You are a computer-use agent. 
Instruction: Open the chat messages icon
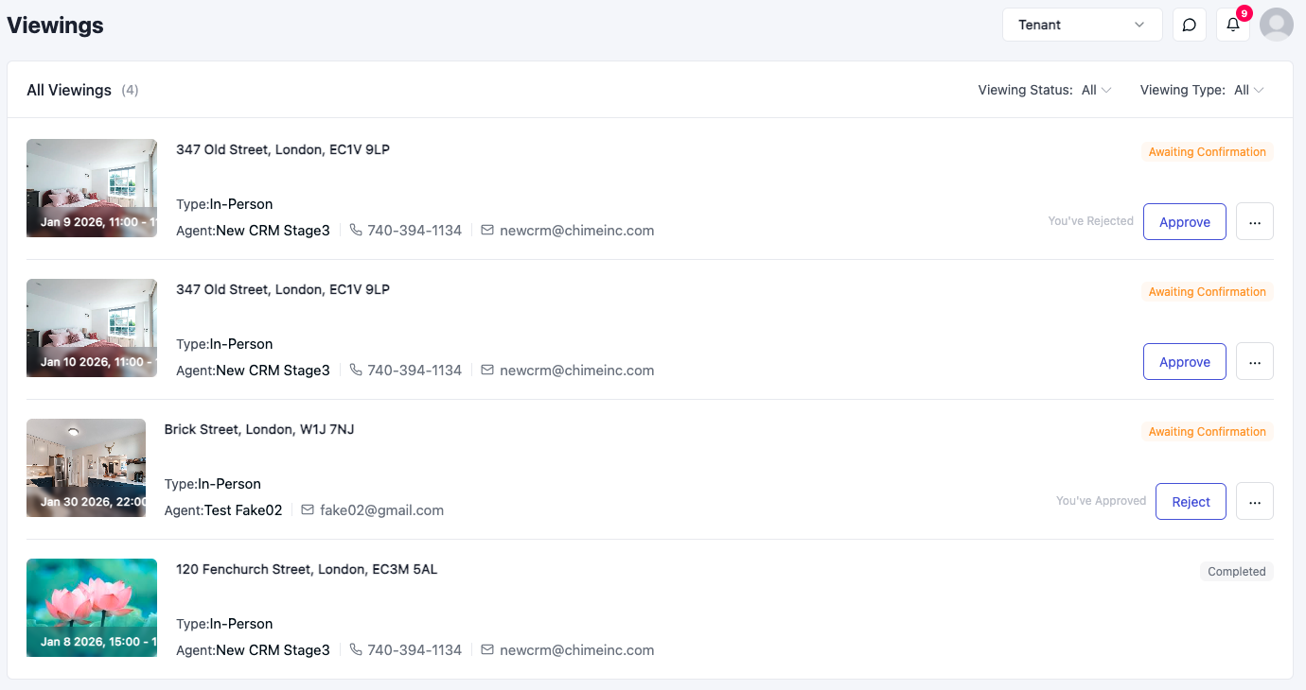point(1190,25)
